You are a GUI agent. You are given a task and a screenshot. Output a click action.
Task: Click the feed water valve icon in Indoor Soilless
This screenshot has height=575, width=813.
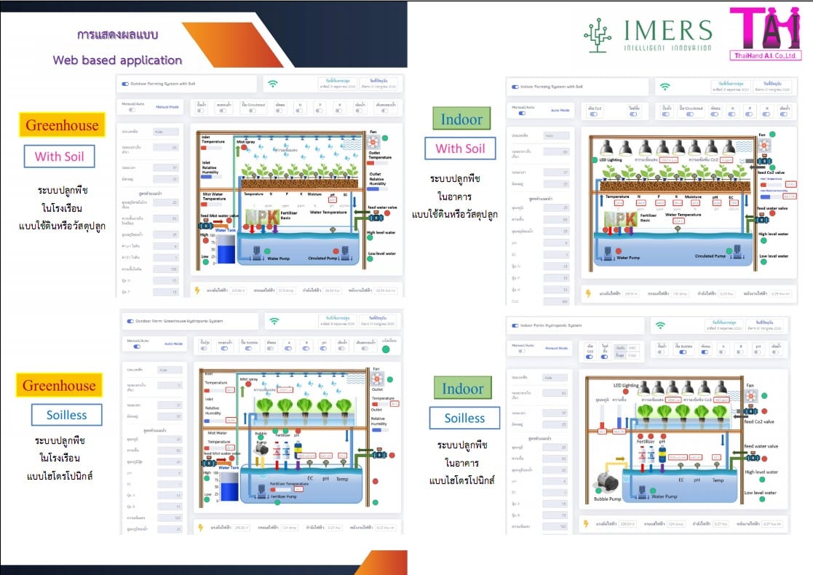pos(753,457)
